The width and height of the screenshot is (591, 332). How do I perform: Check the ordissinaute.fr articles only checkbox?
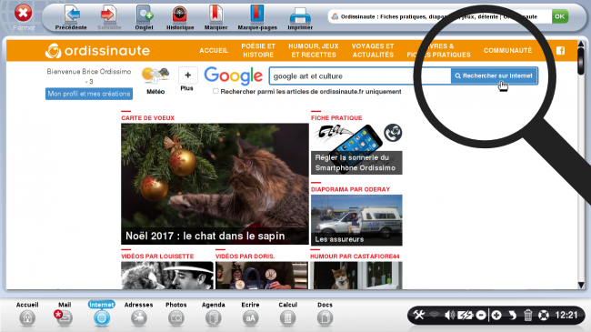215,91
